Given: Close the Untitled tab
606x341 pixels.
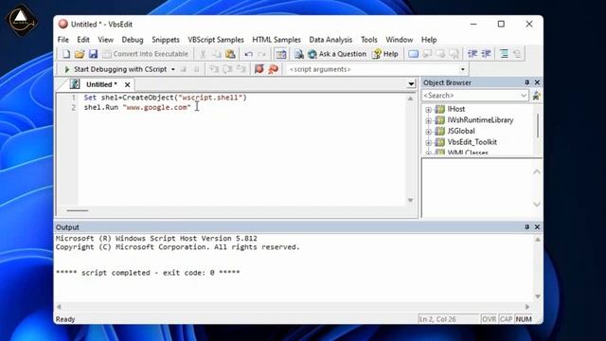Looking at the screenshot, I should pyautogui.click(x=127, y=84).
